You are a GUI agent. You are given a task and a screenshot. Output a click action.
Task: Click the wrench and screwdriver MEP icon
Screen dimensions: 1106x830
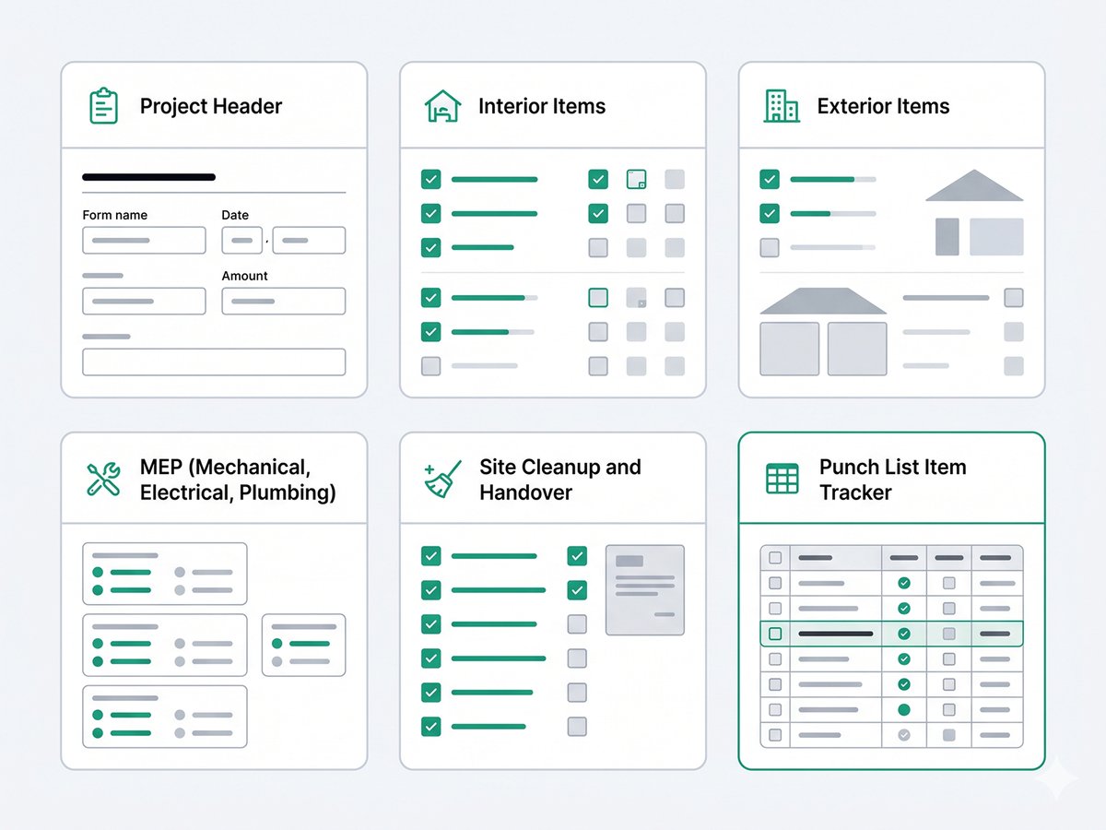click(102, 480)
